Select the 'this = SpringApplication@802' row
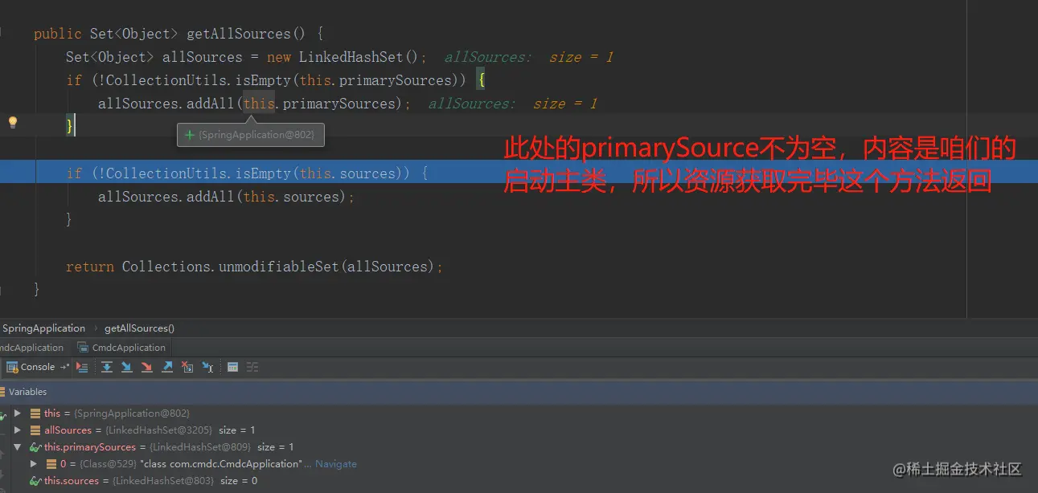 point(519,414)
